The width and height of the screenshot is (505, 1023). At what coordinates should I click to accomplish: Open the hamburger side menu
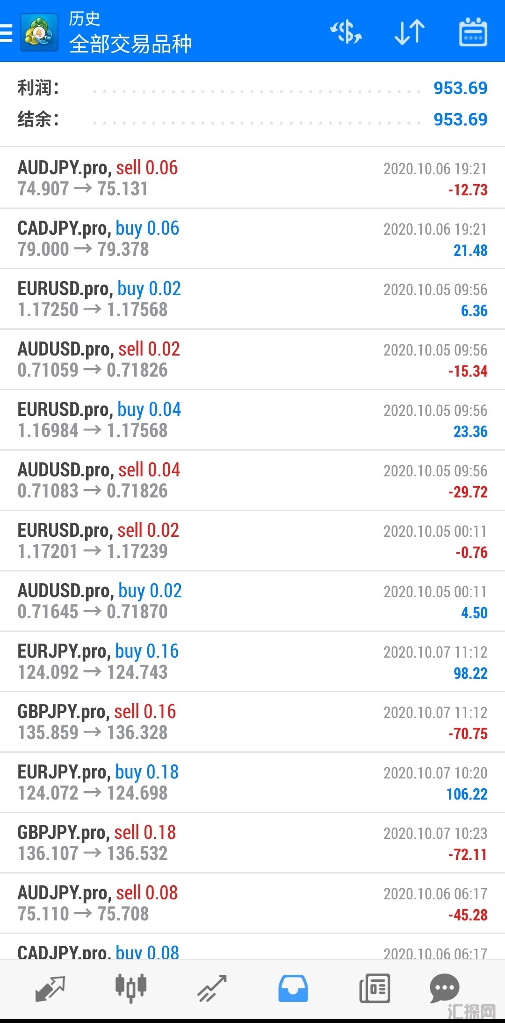click(7, 33)
